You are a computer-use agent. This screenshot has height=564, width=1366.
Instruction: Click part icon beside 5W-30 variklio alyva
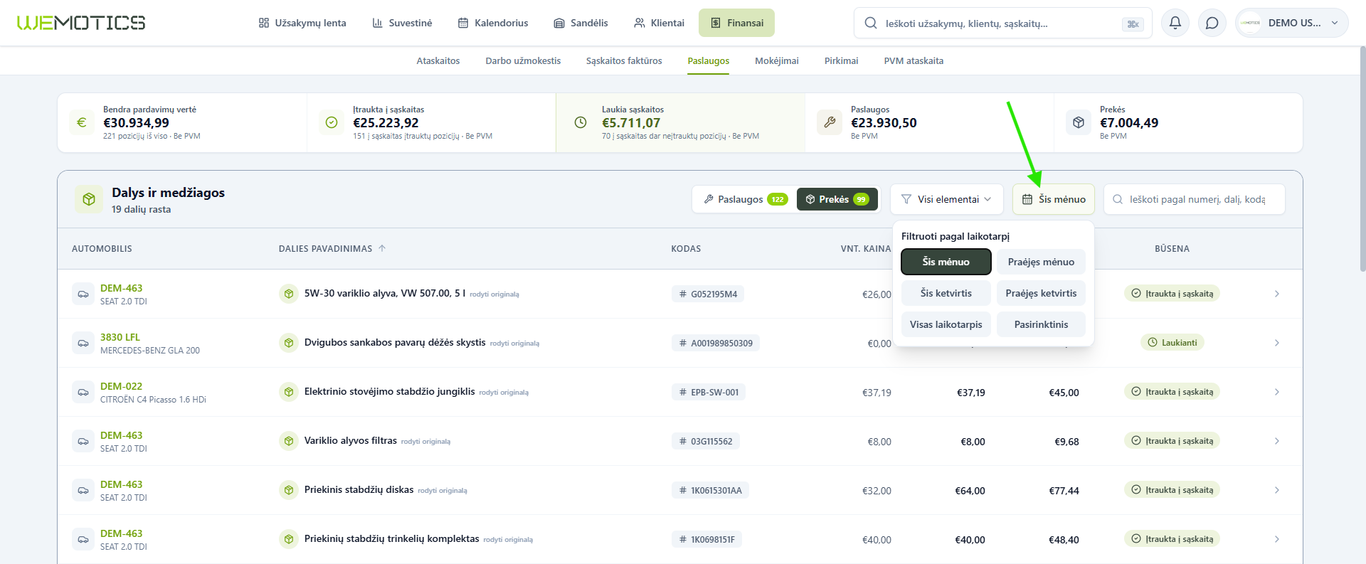[x=289, y=294]
